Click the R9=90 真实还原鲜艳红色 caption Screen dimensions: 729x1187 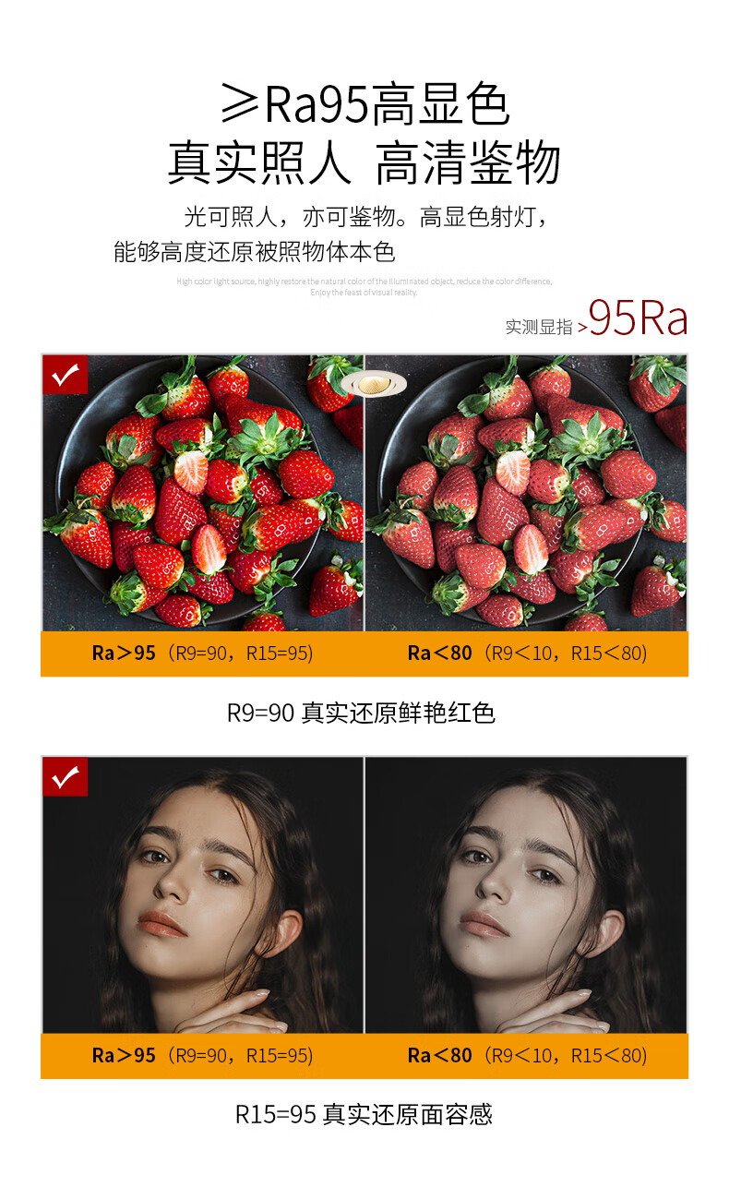point(362,713)
